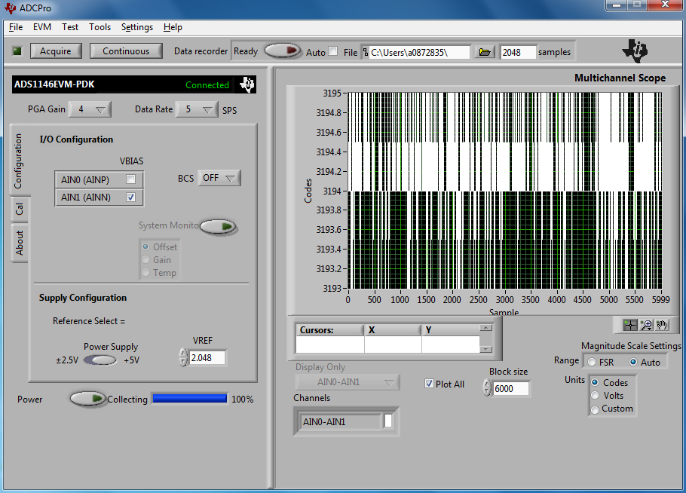Image resolution: width=686 pixels, height=493 pixels.
Task: Select the graph zoom magnifier tool
Action: pos(646,325)
